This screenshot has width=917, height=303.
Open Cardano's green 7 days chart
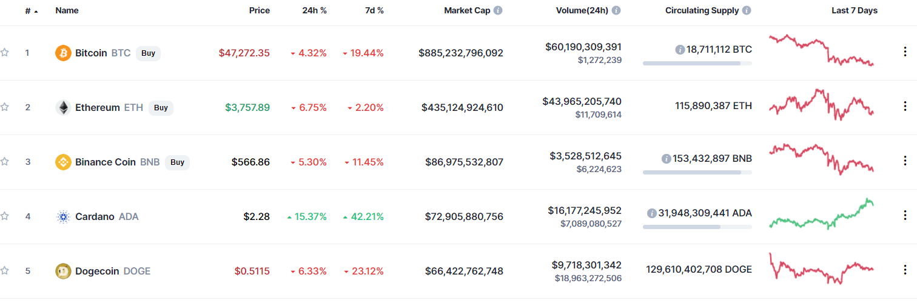pos(822,214)
